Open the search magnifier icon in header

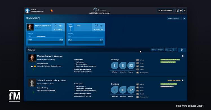[177, 10]
